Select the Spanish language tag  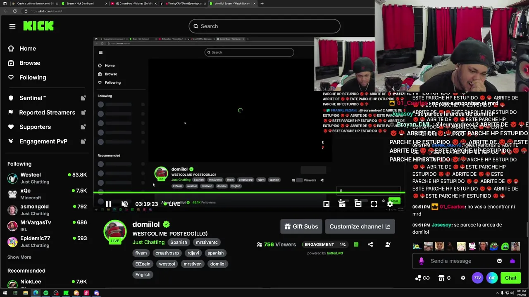tap(179, 242)
